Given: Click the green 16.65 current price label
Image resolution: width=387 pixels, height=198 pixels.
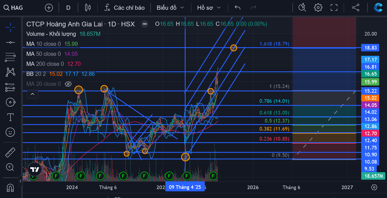Looking at the screenshot, I should pos(370,74).
